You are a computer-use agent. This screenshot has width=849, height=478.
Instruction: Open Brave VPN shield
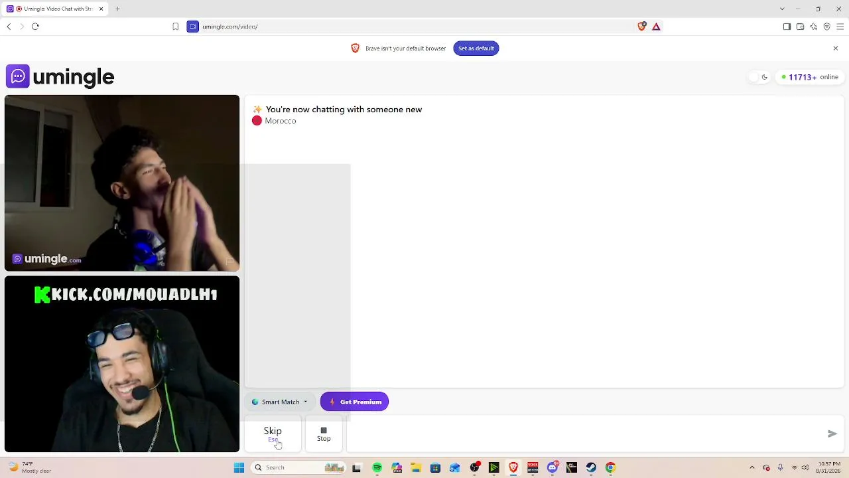(826, 27)
